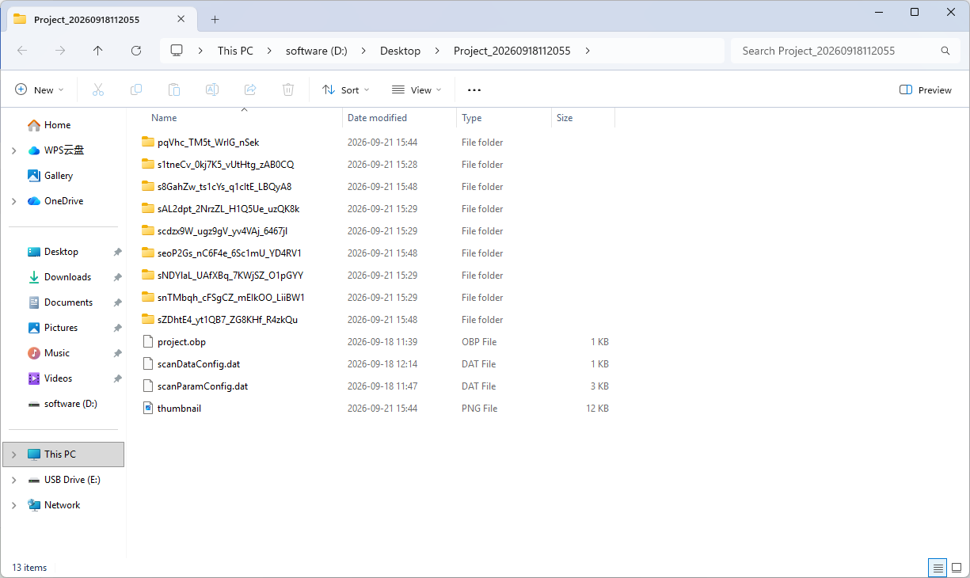Select the scanParamConfig.dat file
Screen dimensions: 970x578
[203, 386]
